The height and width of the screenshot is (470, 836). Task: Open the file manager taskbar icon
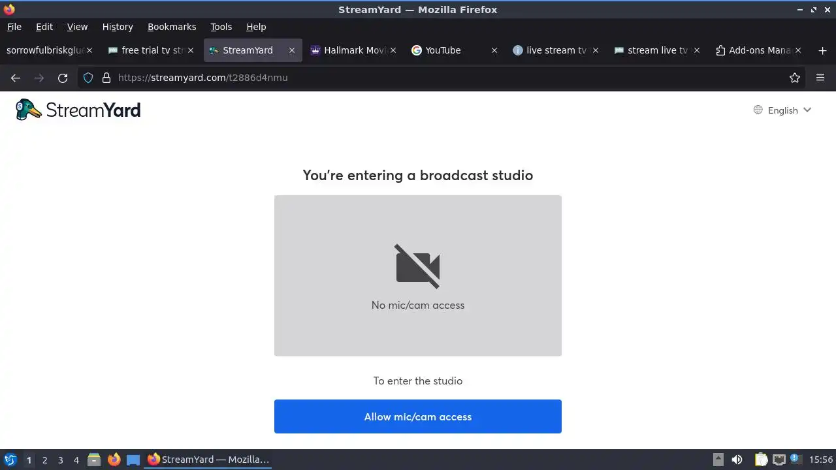click(x=94, y=460)
